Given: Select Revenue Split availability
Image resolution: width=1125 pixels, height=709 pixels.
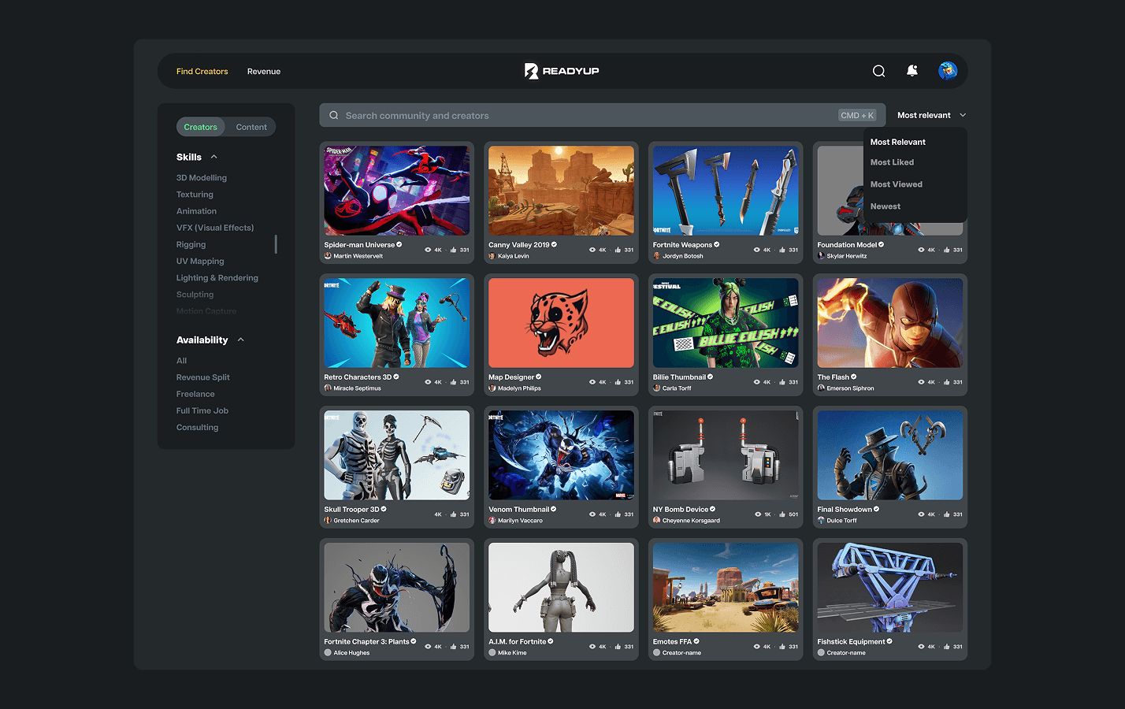Looking at the screenshot, I should coord(203,377).
